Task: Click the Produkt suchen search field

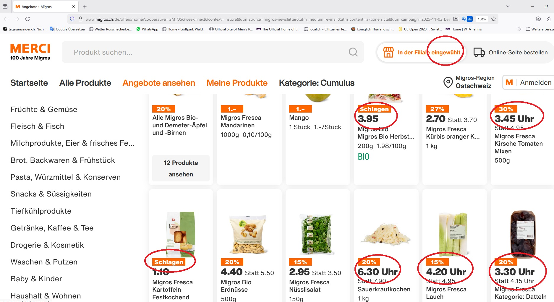Action: pyautogui.click(x=207, y=52)
